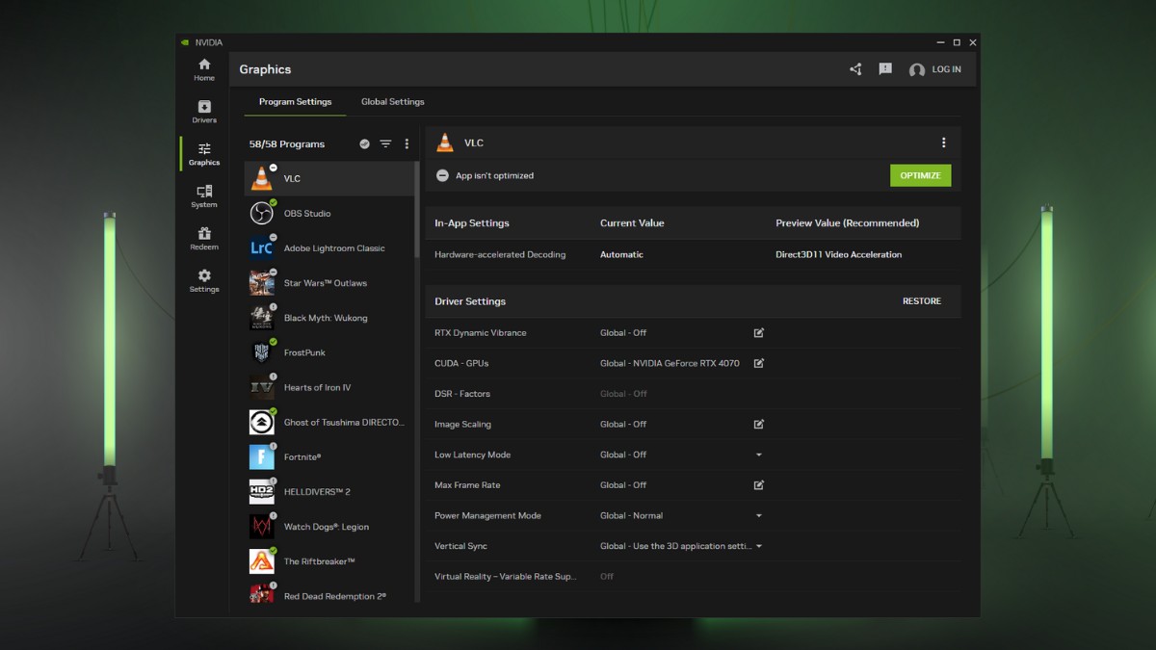This screenshot has height=650, width=1156.
Task: Click the 58/58 Programs label
Action: (287, 144)
